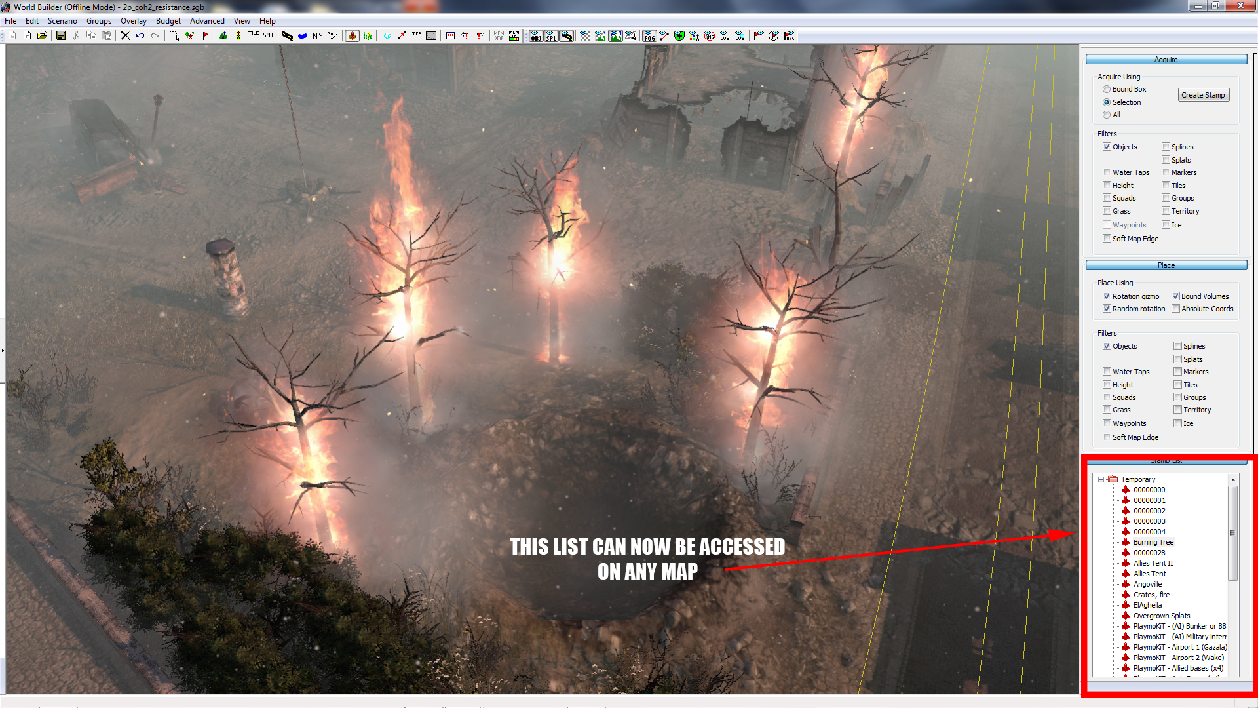Screen dimensions: 1258x708
Task: Click the stamp list scroll up arrow
Action: click(1232, 480)
